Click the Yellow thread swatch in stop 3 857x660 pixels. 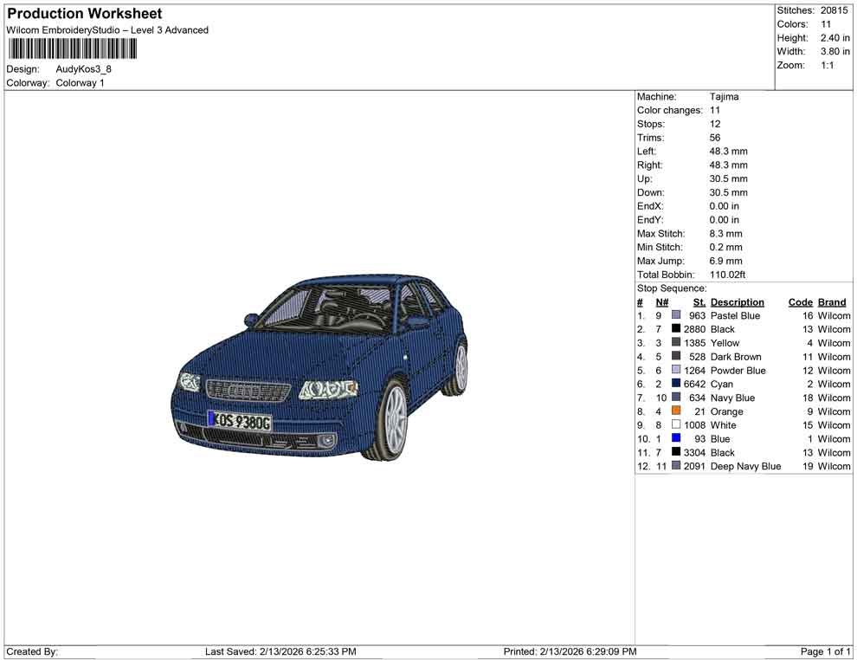click(676, 343)
